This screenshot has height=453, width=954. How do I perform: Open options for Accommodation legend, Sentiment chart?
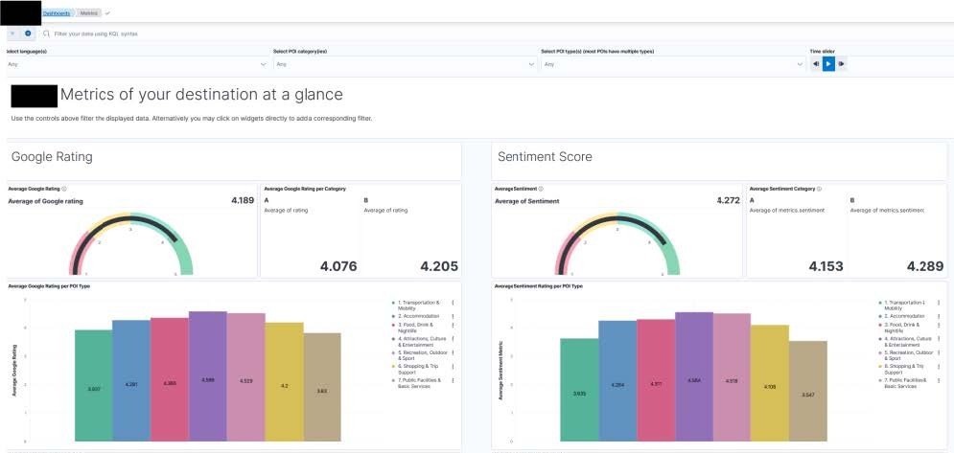940,316
